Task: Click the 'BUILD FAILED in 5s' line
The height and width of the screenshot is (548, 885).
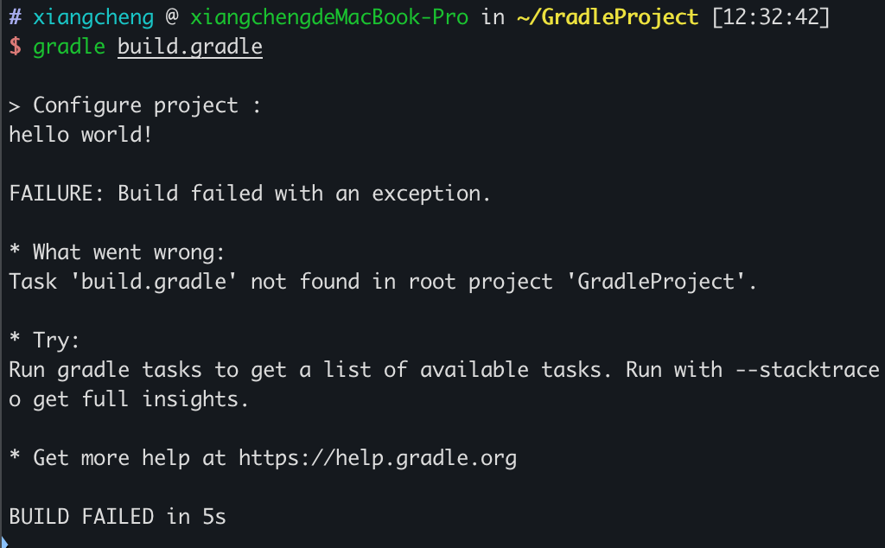Action: [x=118, y=517]
